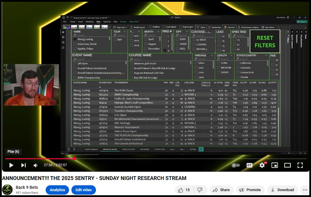Check Aberg, Ludvig in NAME slicer
311x197 pixels.
[75, 39]
